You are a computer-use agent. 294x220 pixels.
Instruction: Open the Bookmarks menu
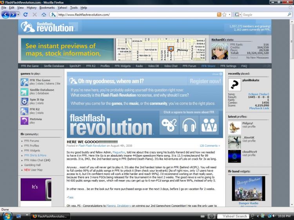click(47, 8)
